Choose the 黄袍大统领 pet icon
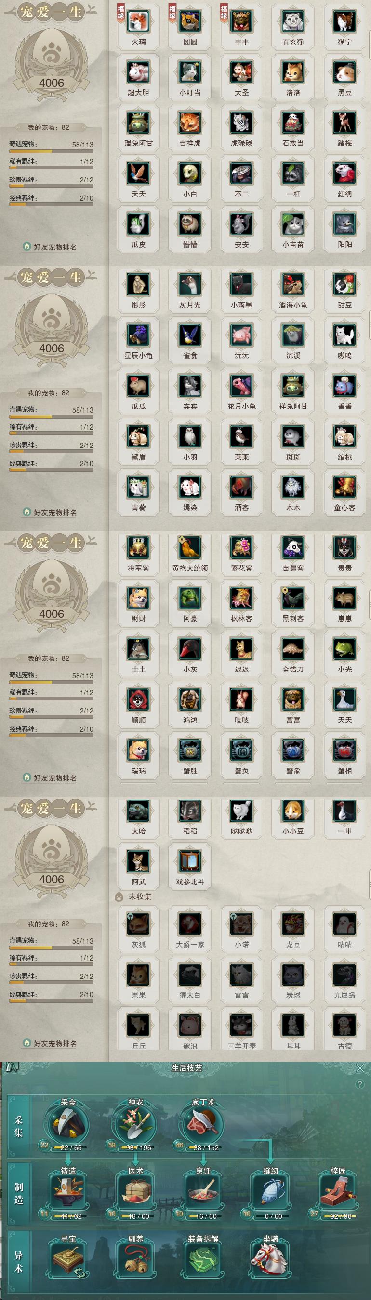The height and width of the screenshot is (1300, 371). (x=190, y=547)
